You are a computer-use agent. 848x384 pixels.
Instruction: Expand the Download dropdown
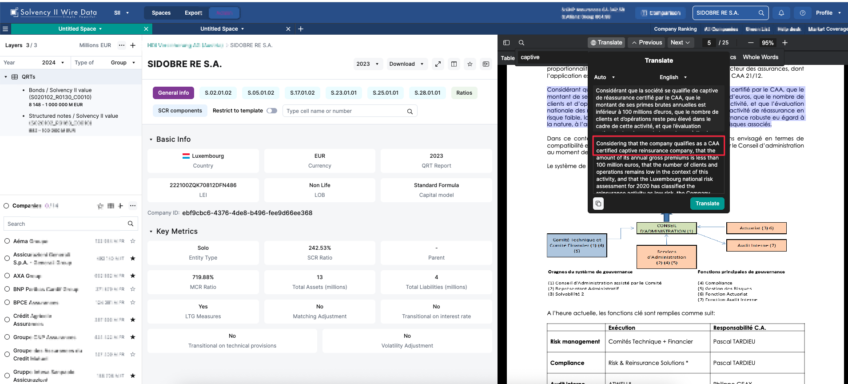click(x=406, y=64)
